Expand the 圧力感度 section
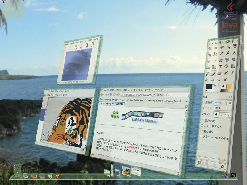247x185 pixels. 203,121
